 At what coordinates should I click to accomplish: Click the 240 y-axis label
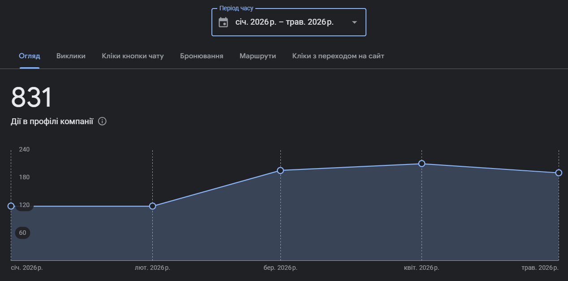[24, 149]
